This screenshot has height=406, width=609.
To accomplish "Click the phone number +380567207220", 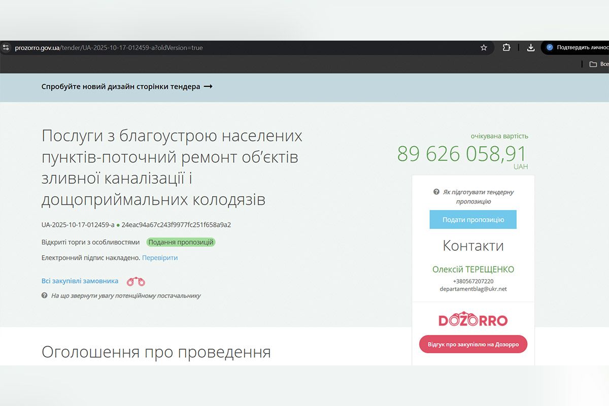I will tap(473, 280).
